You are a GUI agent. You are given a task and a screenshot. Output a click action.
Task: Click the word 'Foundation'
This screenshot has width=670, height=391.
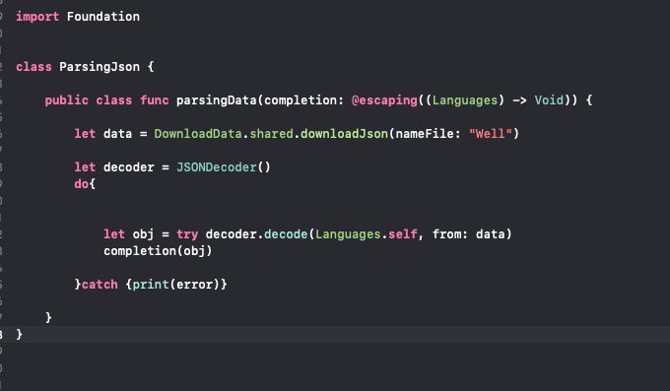pyautogui.click(x=103, y=17)
